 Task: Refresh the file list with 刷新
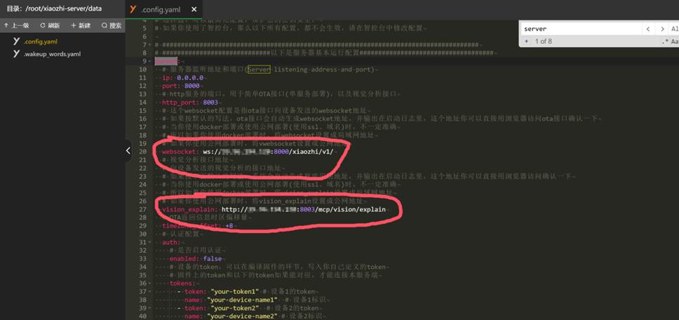click(49, 25)
